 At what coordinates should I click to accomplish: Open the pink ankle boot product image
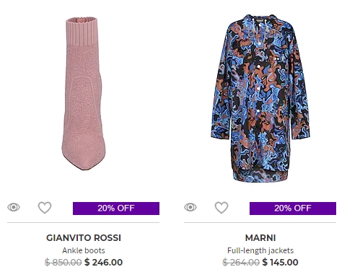84,94
